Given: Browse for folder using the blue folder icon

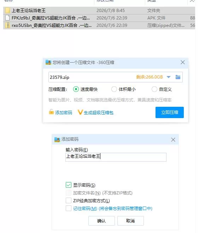Looking at the screenshot, I should [178, 77].
